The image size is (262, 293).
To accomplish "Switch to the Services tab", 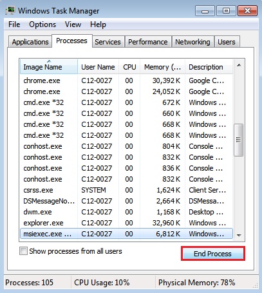I will pyautogui.click(x=108, y=42).
